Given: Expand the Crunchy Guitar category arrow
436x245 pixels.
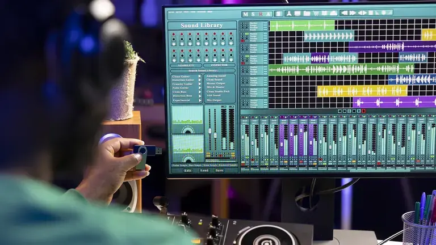Looking at the screenshot, I should tap(200, 84).
